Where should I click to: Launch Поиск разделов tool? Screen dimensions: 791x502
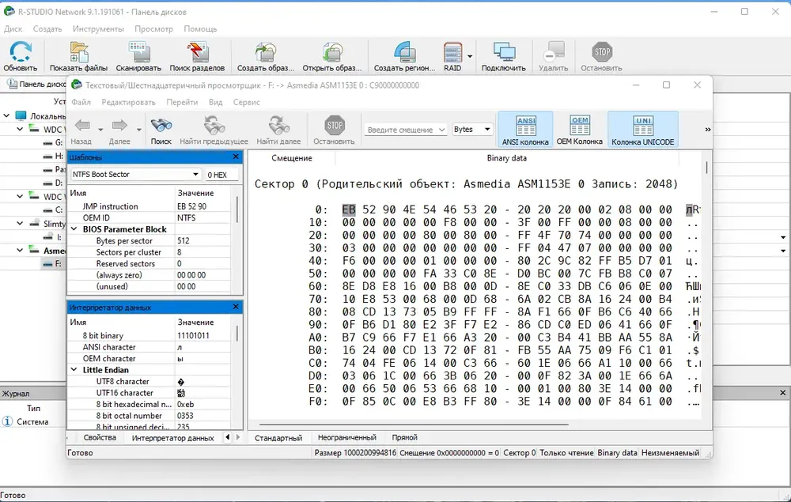point(197,56)
